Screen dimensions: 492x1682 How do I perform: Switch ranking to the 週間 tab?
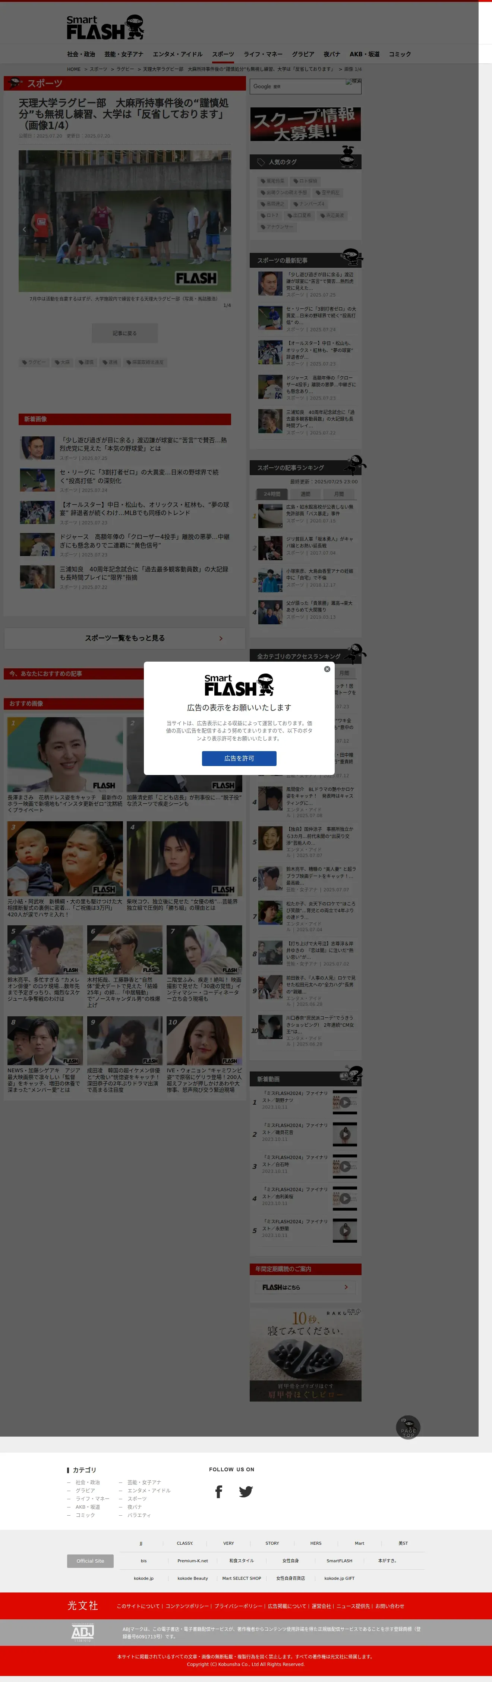[305, 494]
